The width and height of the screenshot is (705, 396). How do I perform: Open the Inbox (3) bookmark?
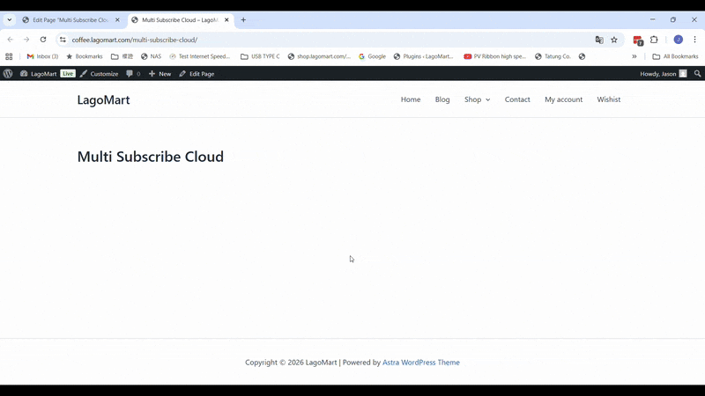click(x=42, y=56)
